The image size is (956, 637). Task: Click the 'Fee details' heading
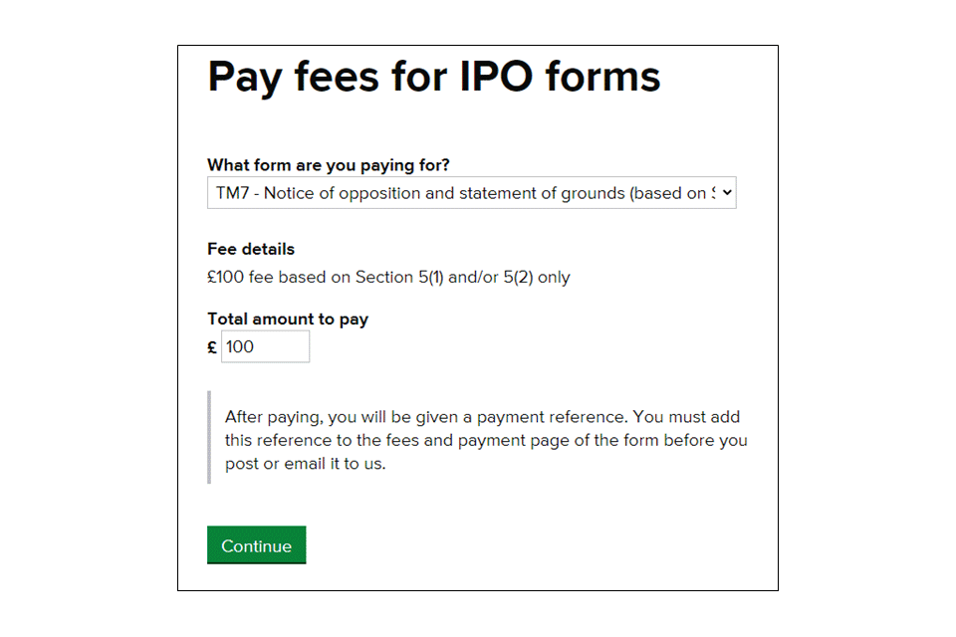(251, 249)
